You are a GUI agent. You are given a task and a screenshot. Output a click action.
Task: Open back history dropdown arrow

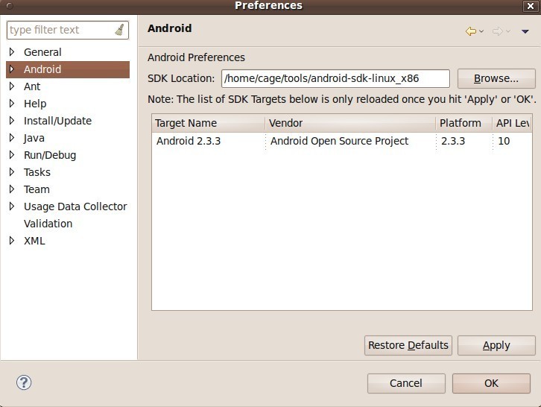pyautogui.click(x=481, y=31)
